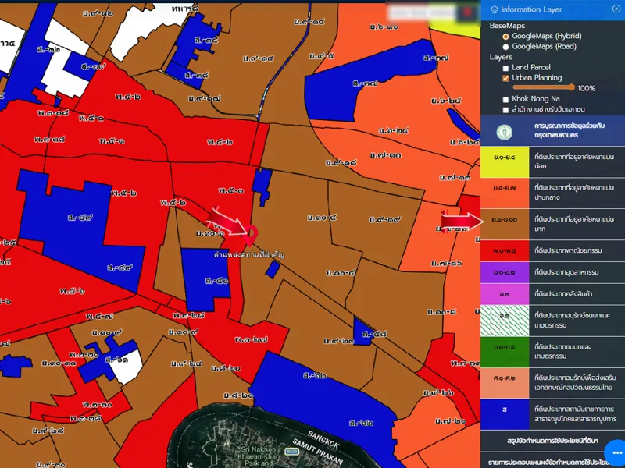Enable the Land Parcel layer

pos(505,68)
